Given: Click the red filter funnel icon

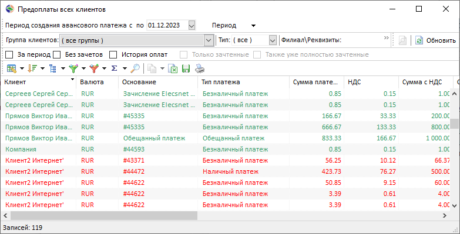Looking at the screenshot, I should pyautogui.click(x=93, y=68).
